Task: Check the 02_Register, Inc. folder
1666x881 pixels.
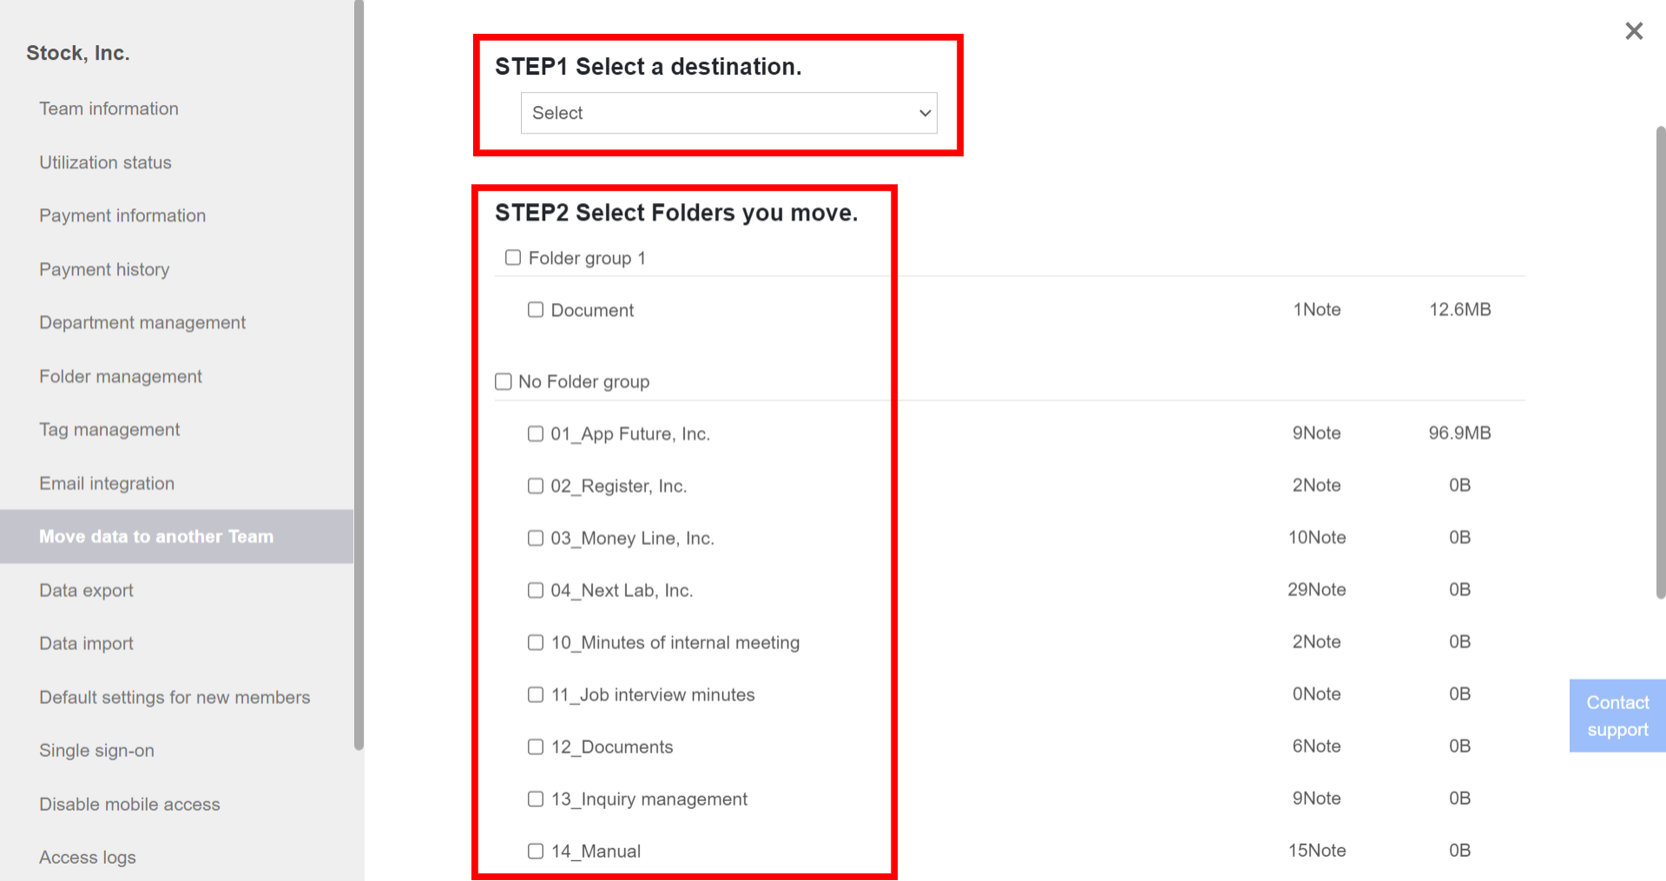Action: 535,485
